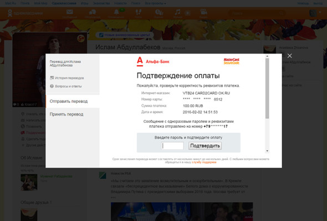Click the службу поддержки link
The image size is (327, 221).
pyautogui.click(x=204, y=162)
